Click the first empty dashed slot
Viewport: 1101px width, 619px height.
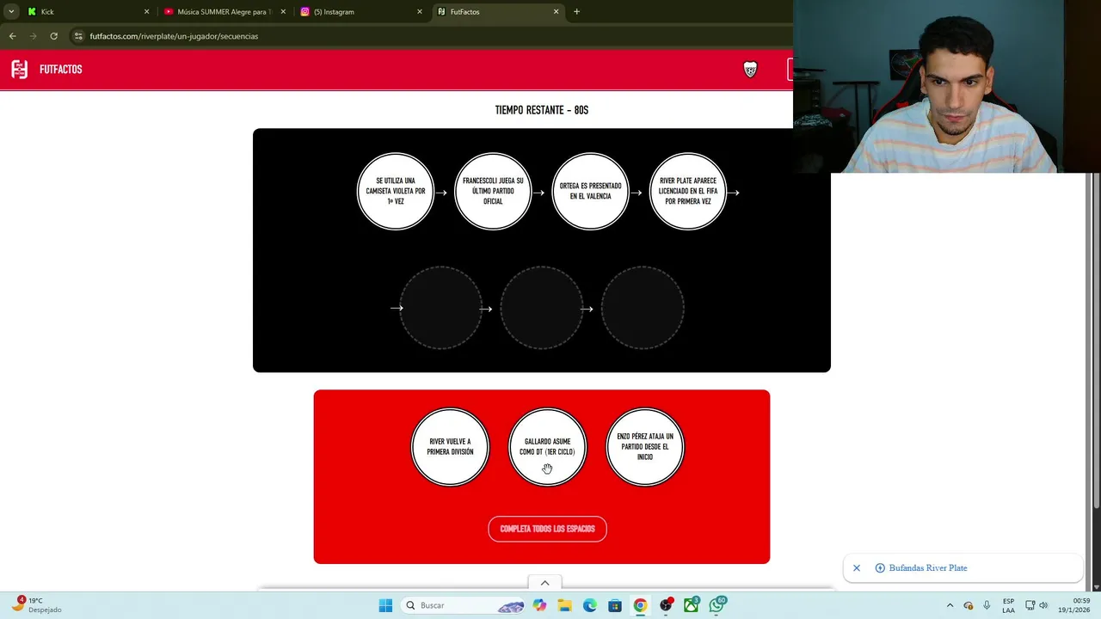(x=440, y=308)
